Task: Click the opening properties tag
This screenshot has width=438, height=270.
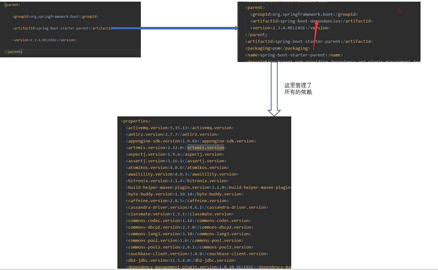Action: click(136, 121)
